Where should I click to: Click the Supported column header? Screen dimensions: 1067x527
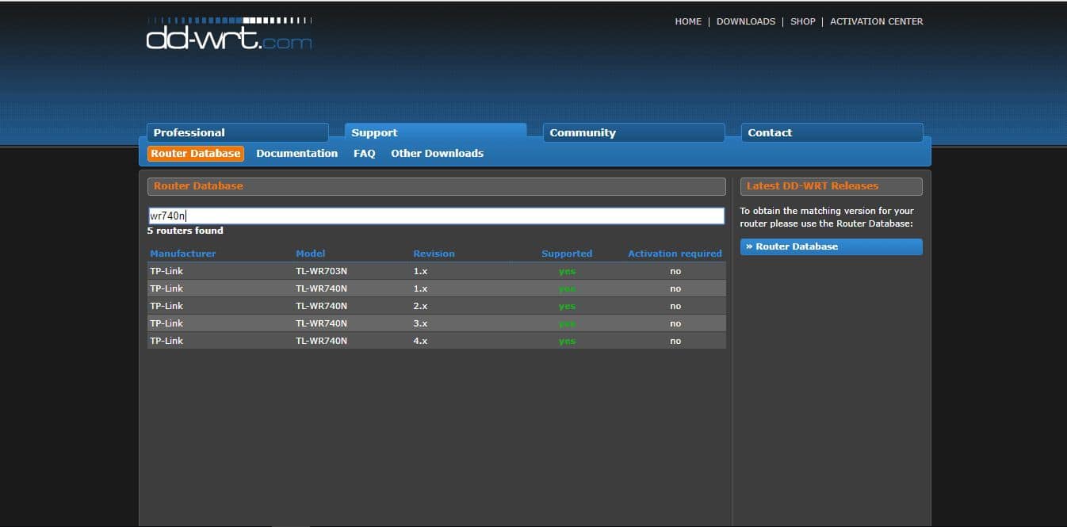point(567,254)
